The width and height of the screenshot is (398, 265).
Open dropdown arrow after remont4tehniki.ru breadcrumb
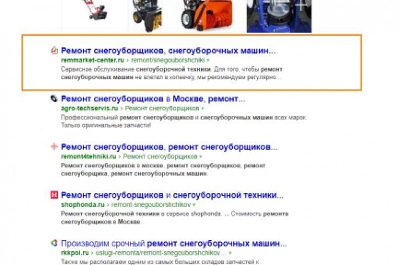click(201, 157)
